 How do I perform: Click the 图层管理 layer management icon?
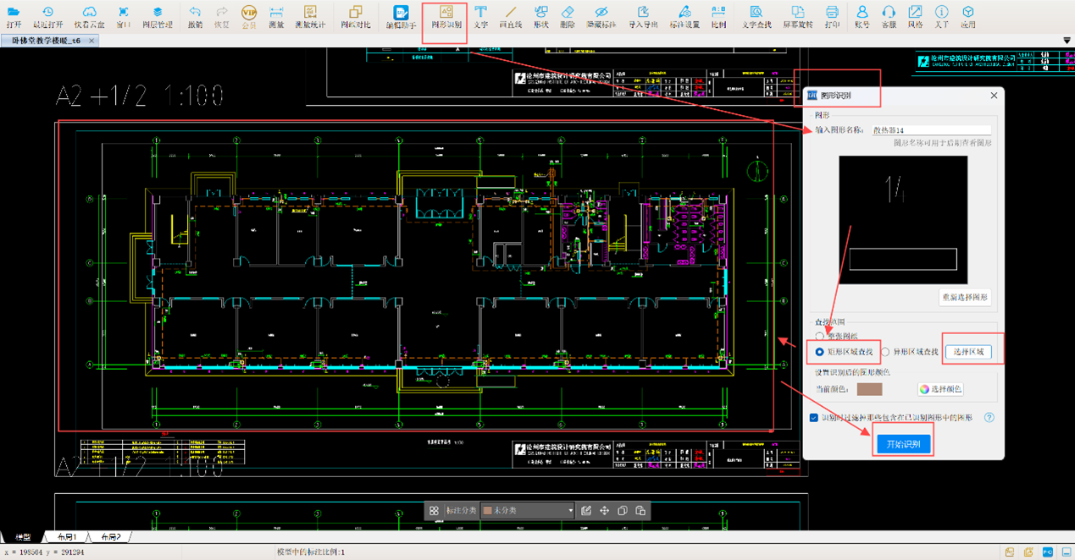(x=158, y=15)
